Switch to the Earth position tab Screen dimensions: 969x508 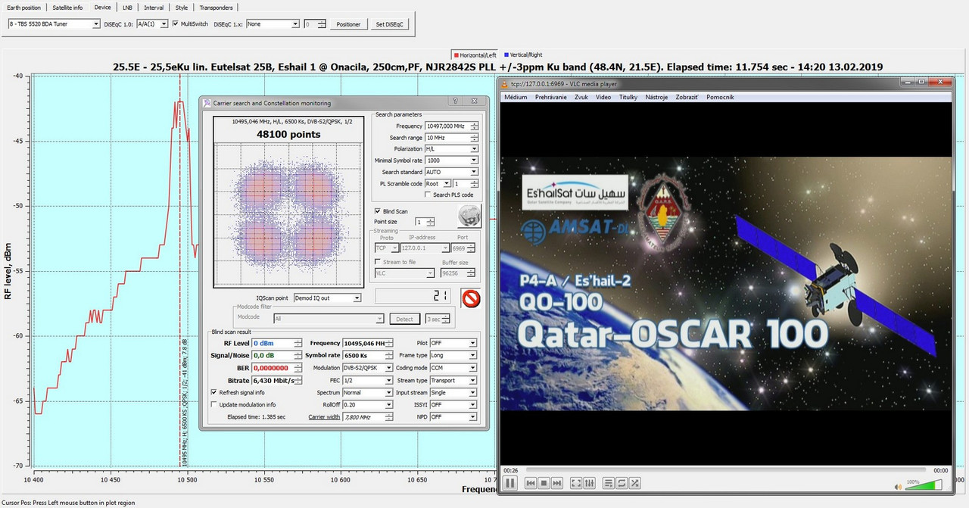click(x=23, y=8)
